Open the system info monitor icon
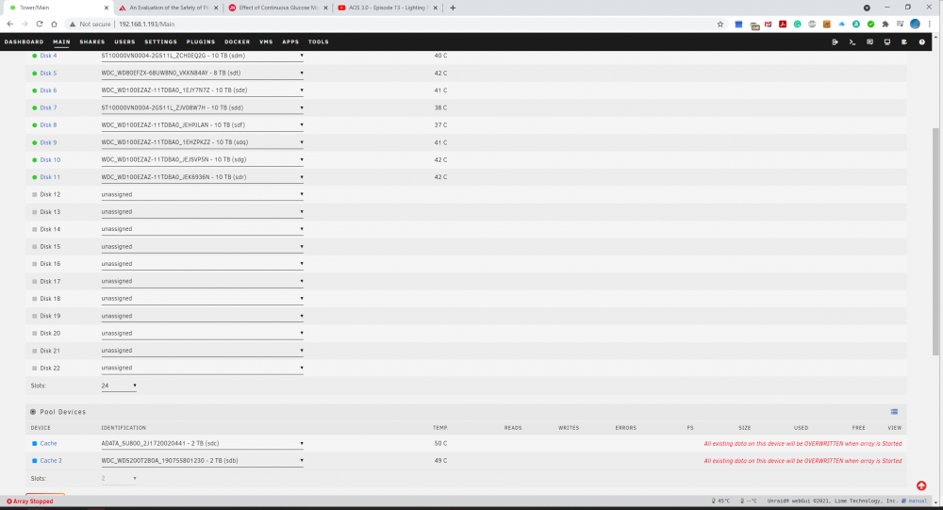 click(x=887, y=42)
